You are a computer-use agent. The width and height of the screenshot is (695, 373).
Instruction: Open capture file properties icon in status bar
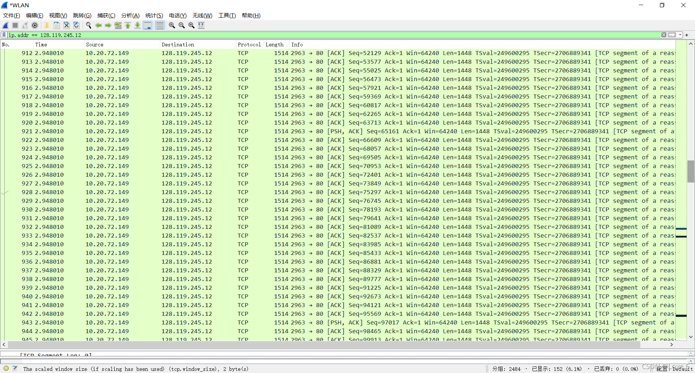pos(15,369)
